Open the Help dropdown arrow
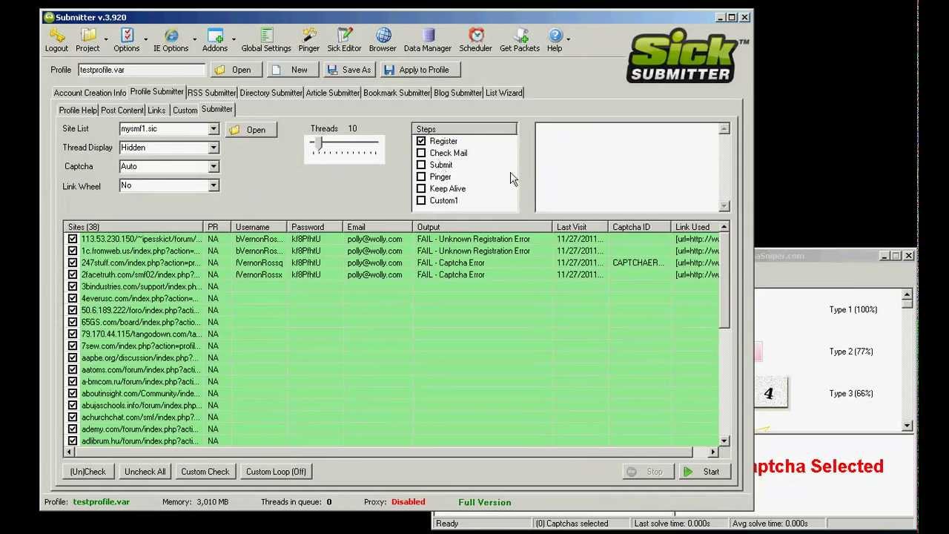Image resolution: width=949 pixels, height=534 pixels. click(x=568, y=39)
